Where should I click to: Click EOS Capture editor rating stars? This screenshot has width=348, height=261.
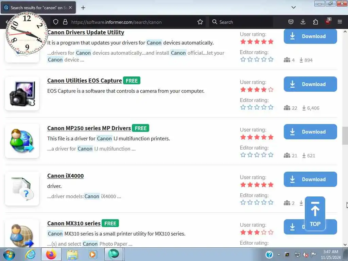257,107
